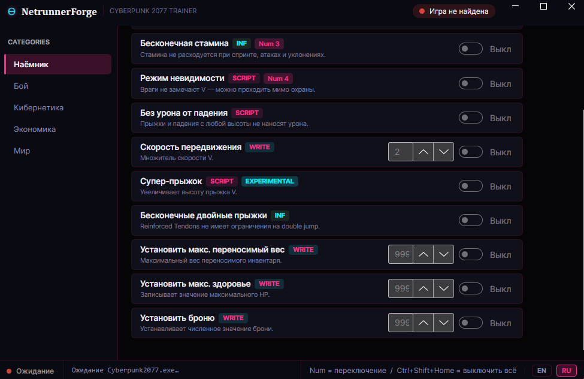584x379 pixels.
Task: Click SCRIPT tag on Режим невидимости
Action: click(244, 78)
